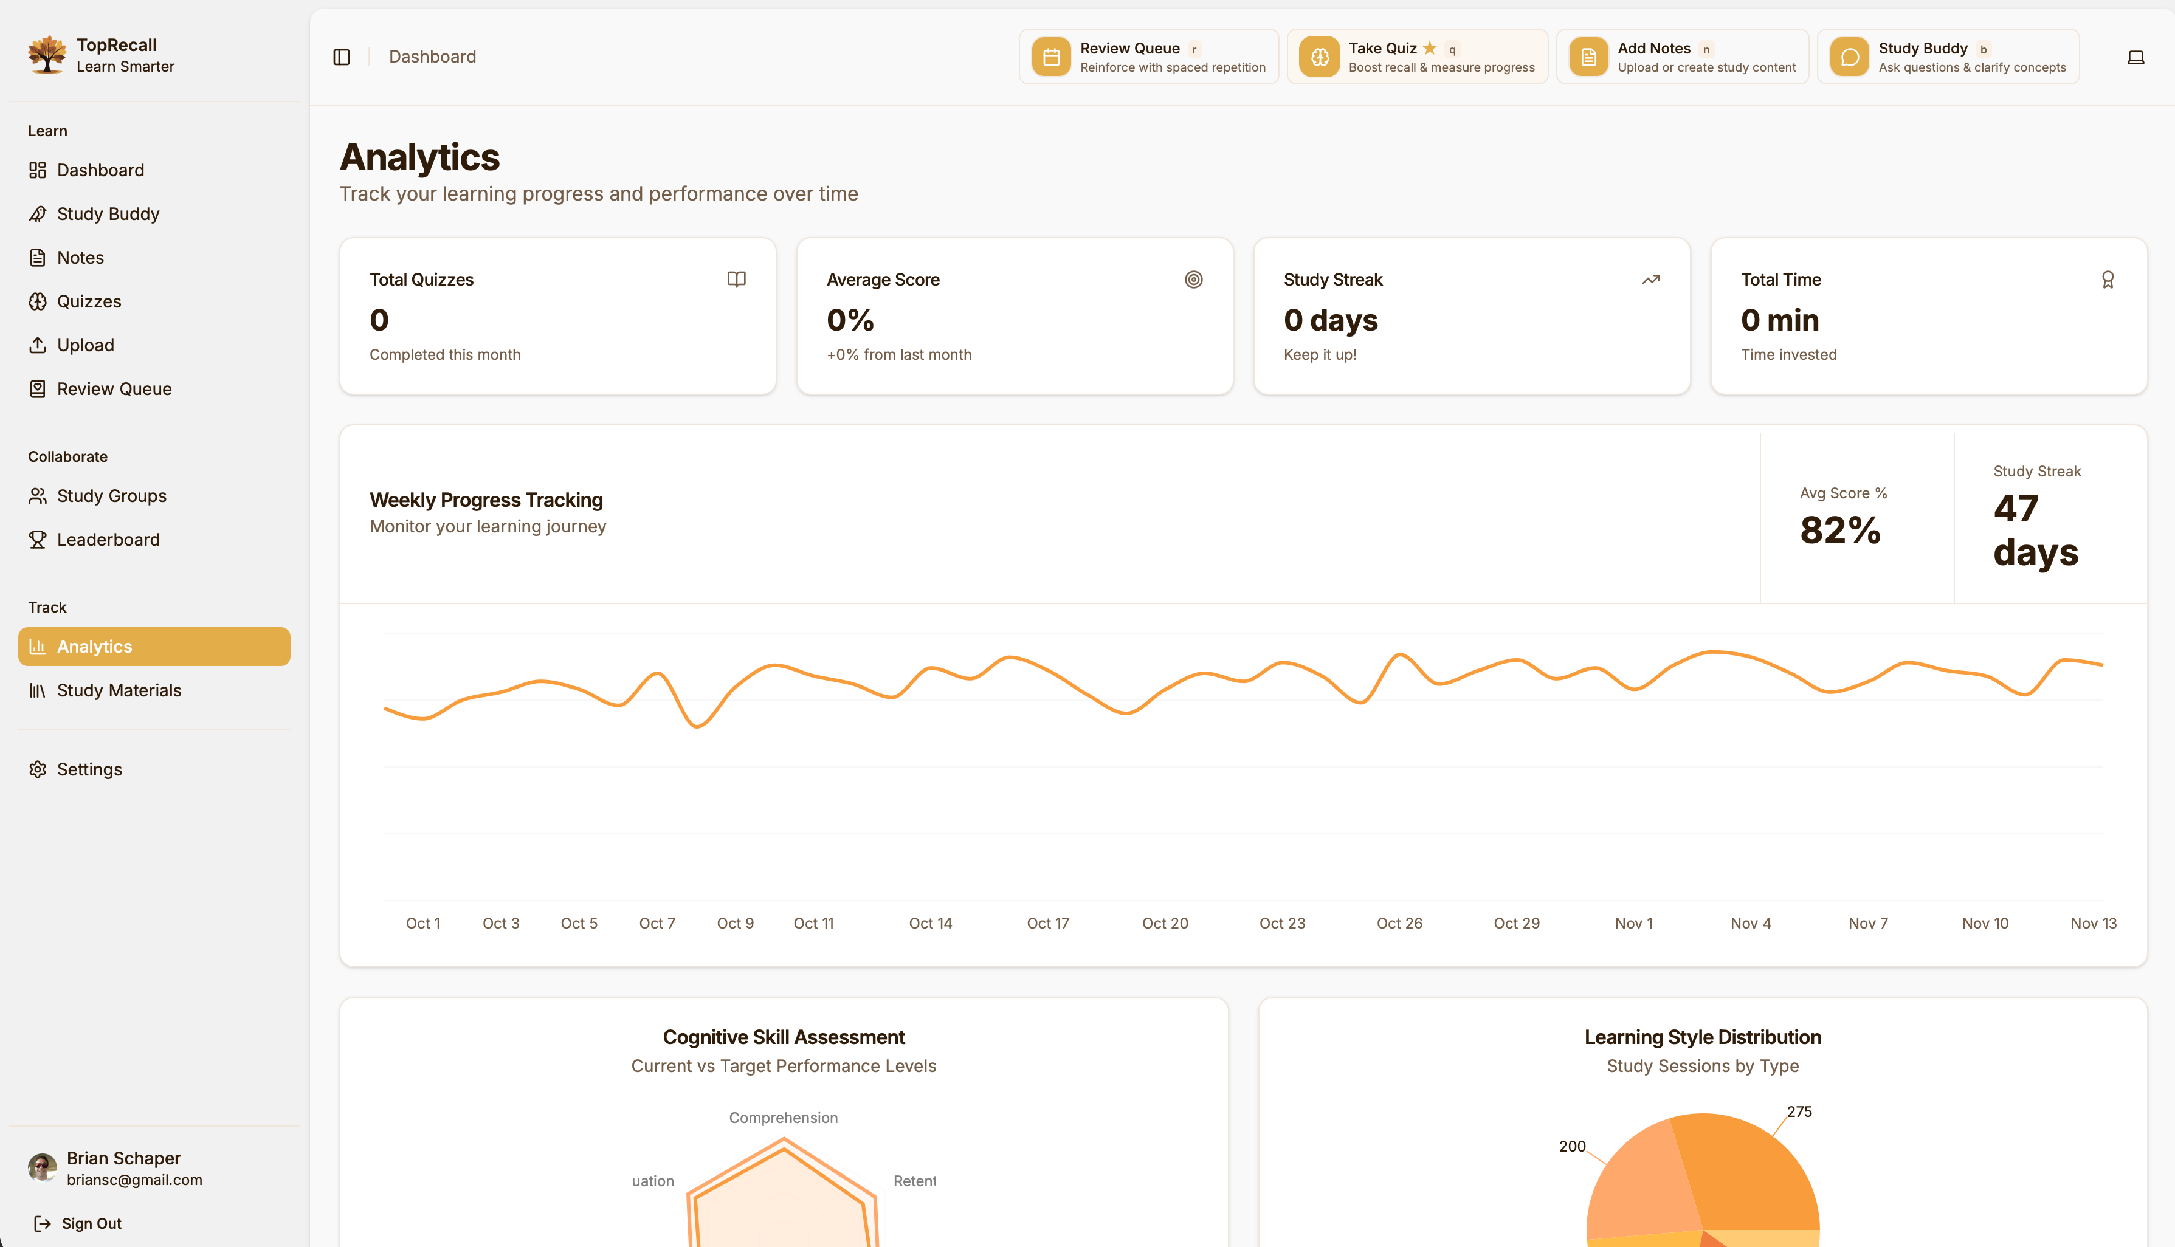Click the Add Notes file icon in header

click(x=1588, y=57)
